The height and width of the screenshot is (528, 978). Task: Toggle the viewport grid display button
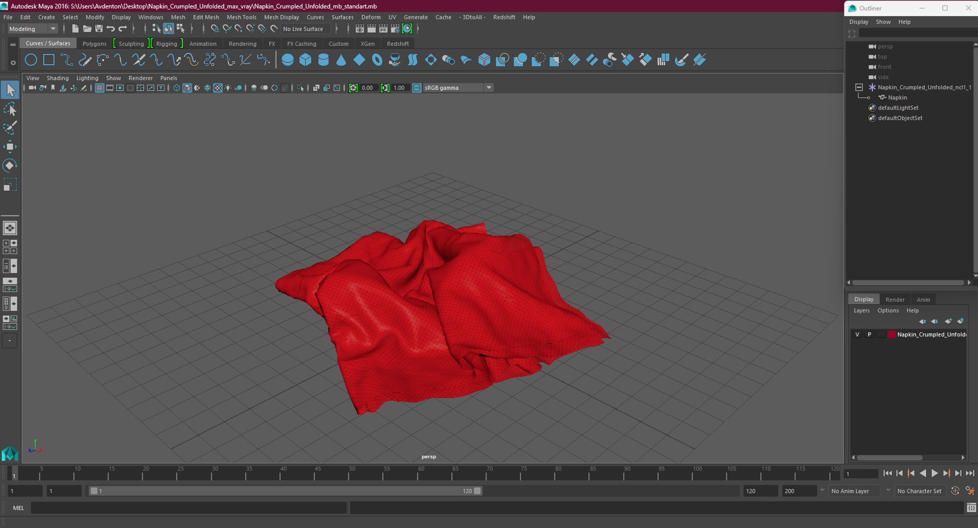coord(99,88)
